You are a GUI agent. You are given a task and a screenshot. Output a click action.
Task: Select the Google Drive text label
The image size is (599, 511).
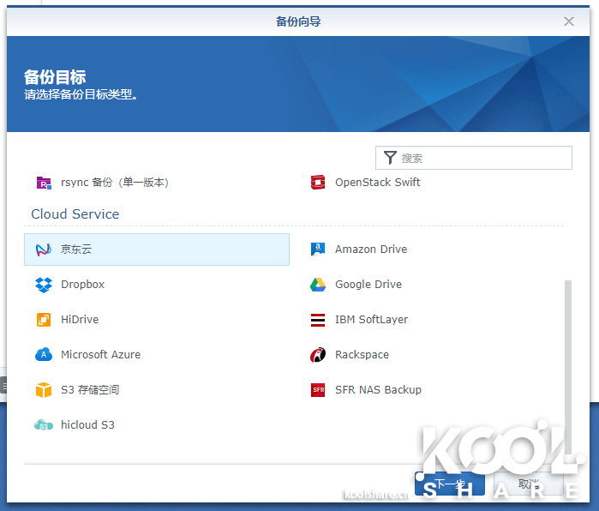tap(368, 285)
